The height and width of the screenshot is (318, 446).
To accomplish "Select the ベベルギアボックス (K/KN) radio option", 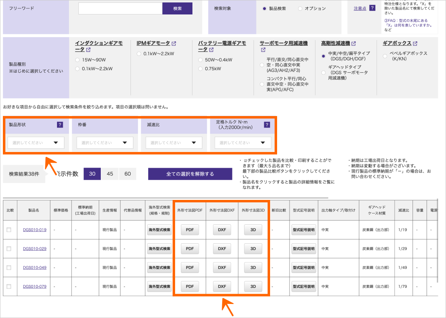I will point(385,56).
